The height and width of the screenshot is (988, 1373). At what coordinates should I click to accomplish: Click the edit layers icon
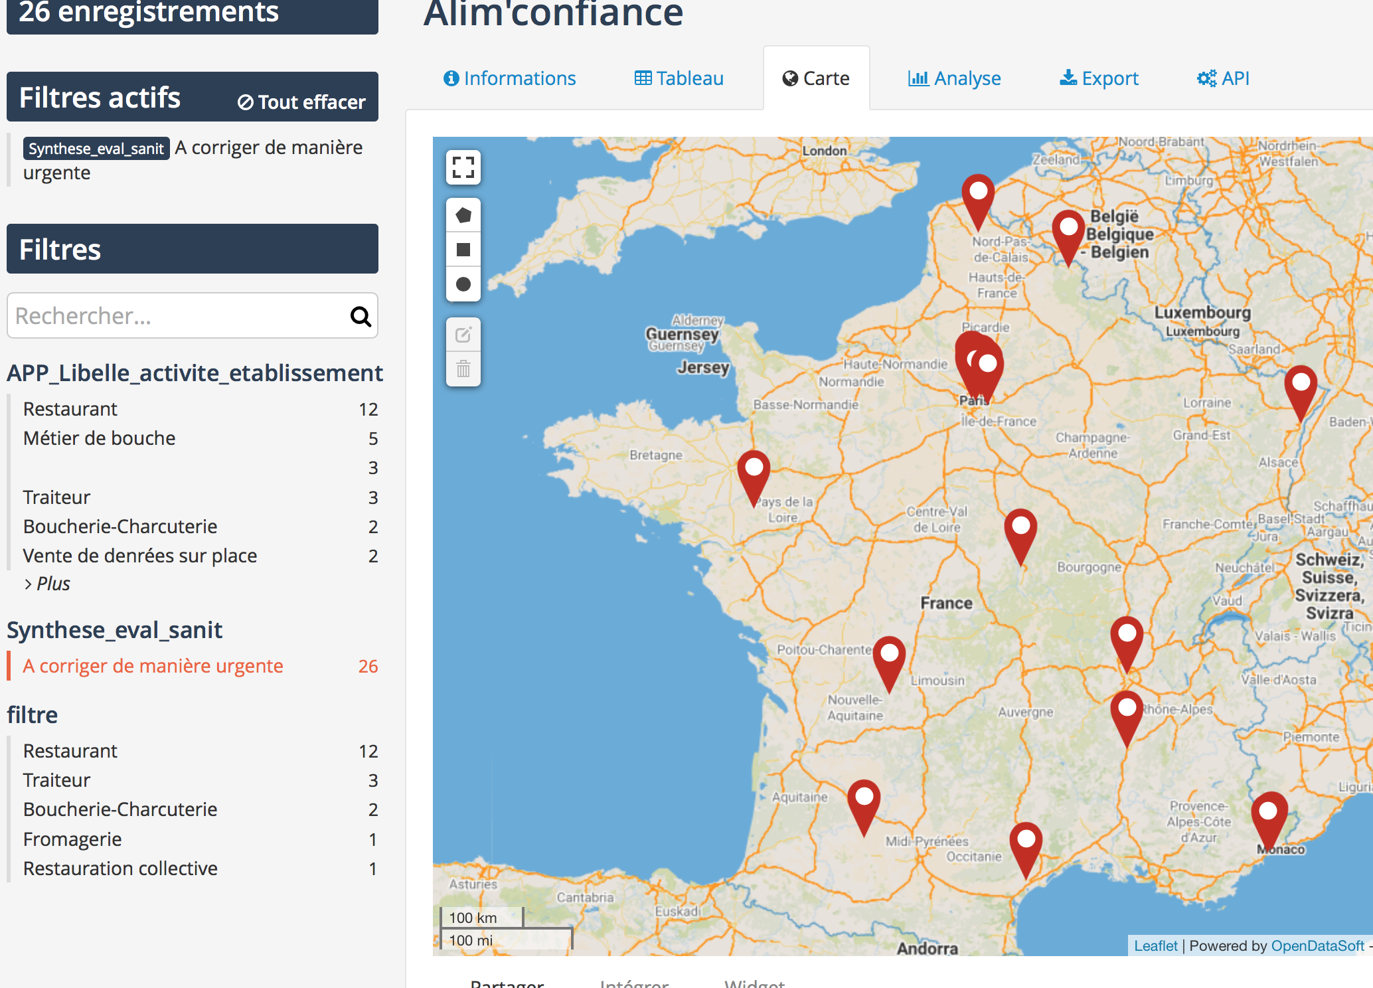[463, 334]
